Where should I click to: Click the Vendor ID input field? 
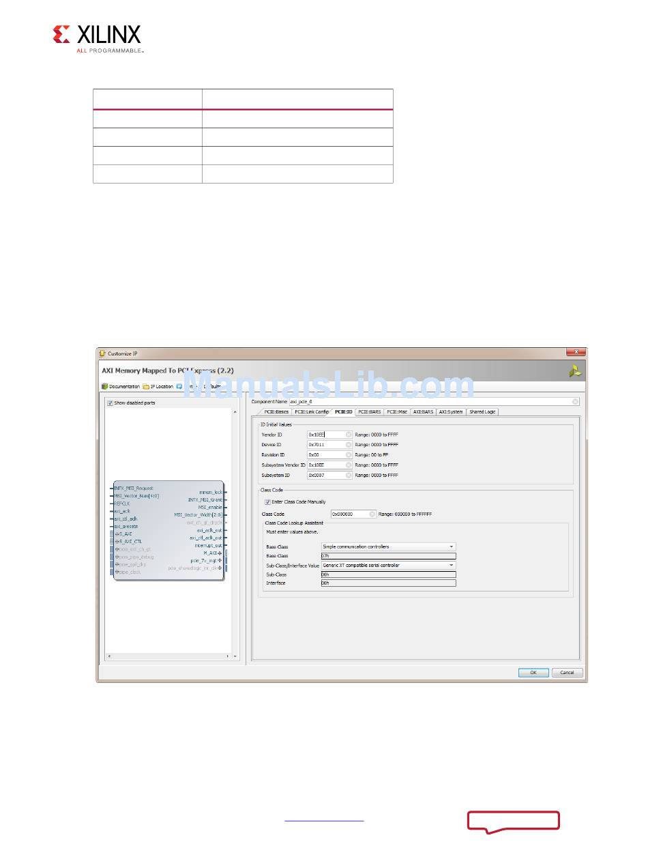pyautogui.click(x=330, y=435)
